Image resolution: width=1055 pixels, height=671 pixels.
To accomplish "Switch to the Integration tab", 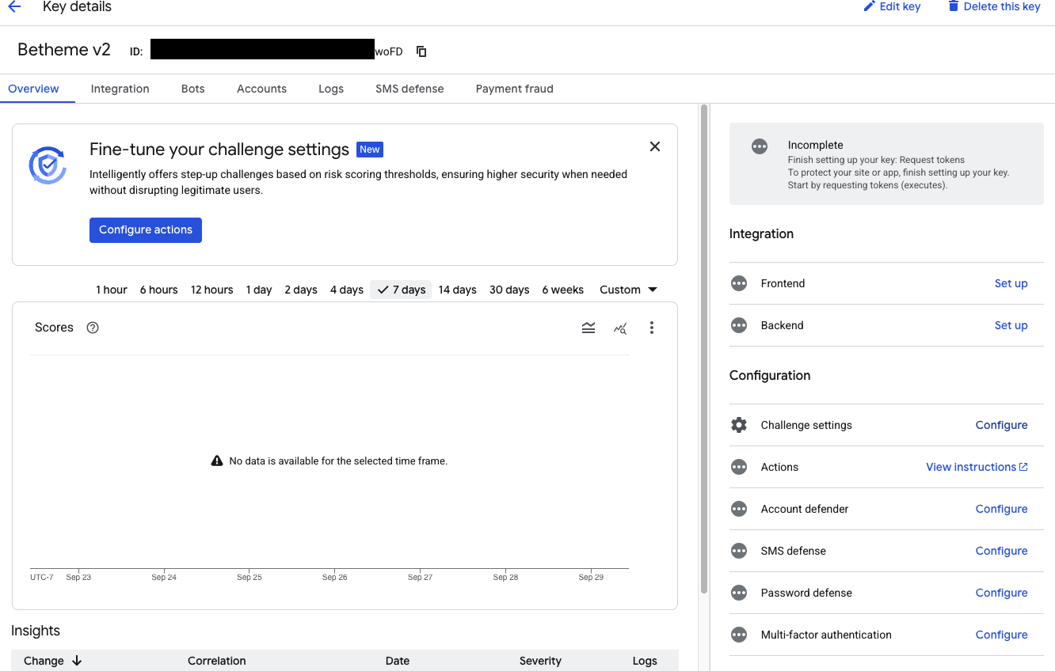I will coord(120,89).
